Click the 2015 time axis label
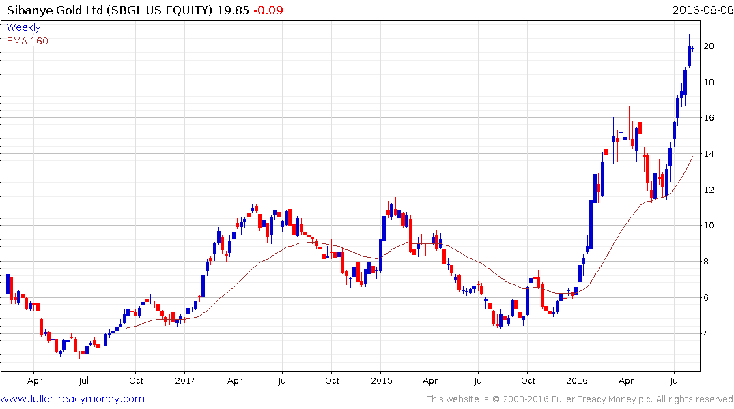Image resolution: width=734 pixels, height=409 pixels. point(382,380)
